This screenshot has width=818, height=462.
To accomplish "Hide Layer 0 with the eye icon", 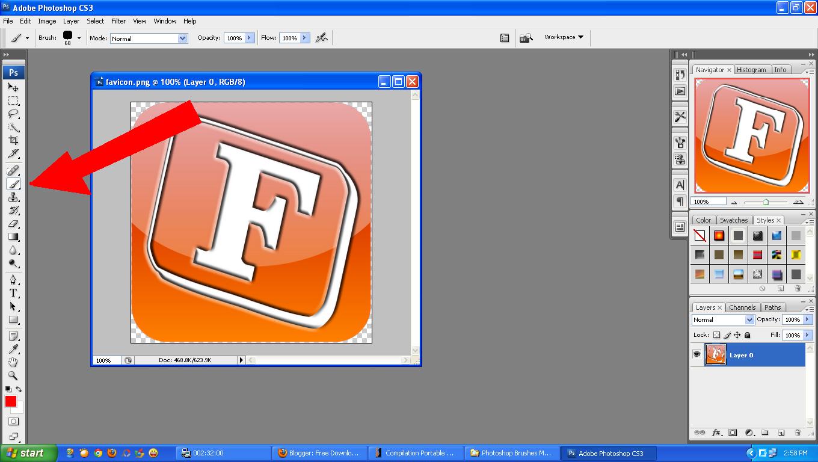I will click(697, 354).
